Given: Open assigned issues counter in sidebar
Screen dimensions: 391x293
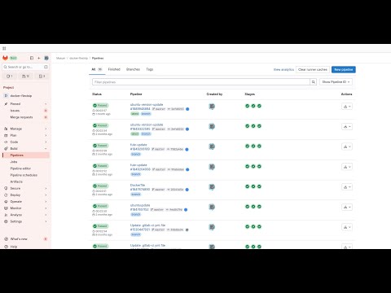Looking at the screenshot, I should [9, 77].
